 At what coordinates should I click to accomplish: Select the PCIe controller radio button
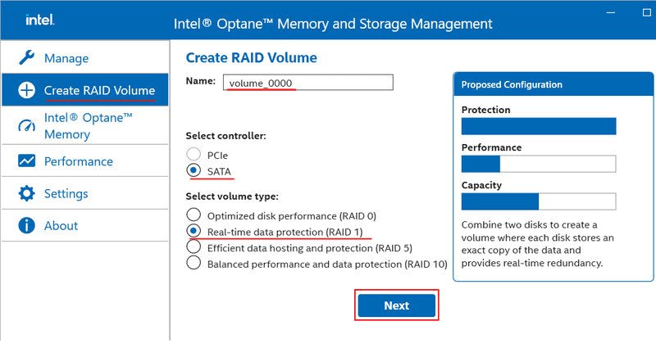click(x=194, y=154)
